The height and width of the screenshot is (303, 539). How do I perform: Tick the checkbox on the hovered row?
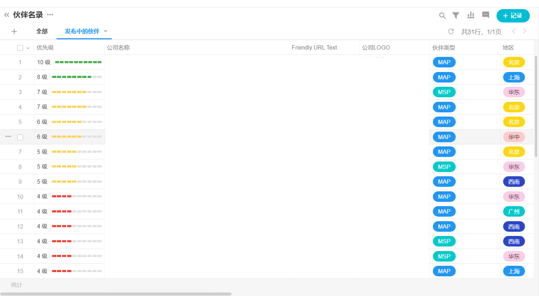(x=20, y=137)
